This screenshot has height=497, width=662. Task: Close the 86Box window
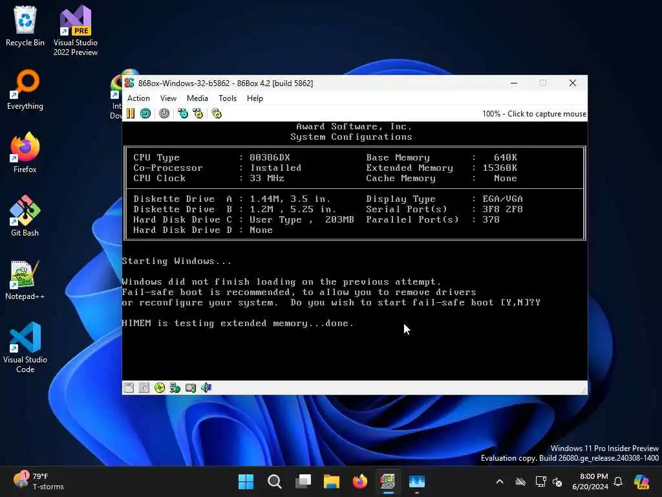573,83
